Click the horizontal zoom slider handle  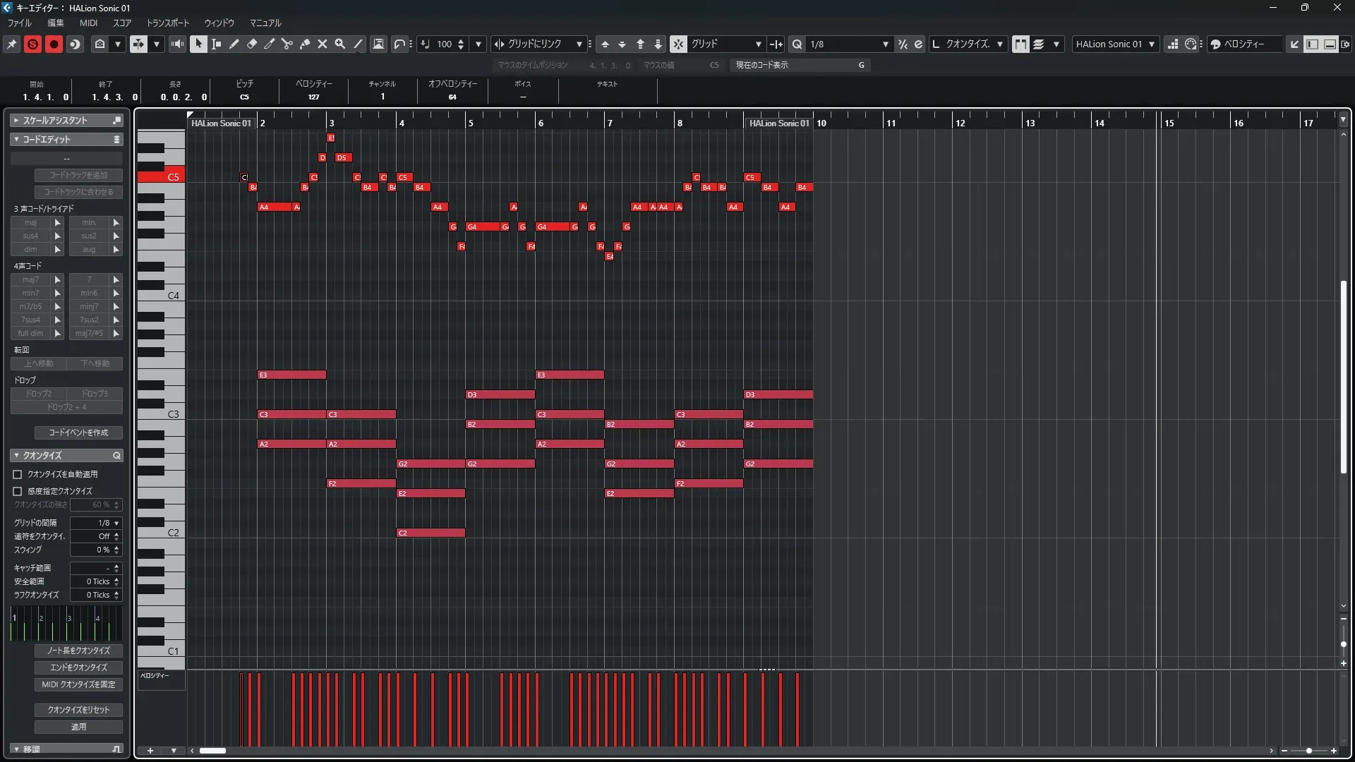tap(1309, 751)
